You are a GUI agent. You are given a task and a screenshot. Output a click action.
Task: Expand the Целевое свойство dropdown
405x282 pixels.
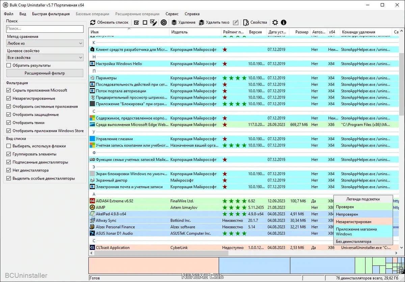coord(45,58)
